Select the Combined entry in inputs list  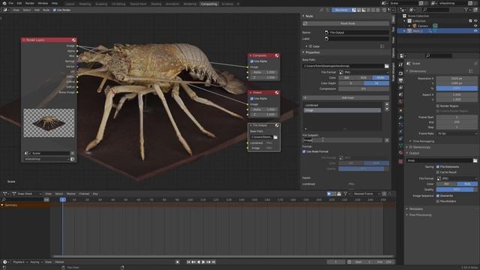pyautogui.click(x=342, y=105)
